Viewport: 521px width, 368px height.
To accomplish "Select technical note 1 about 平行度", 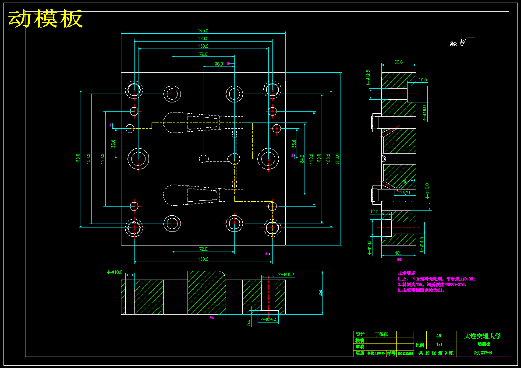I will pos(436,279).
